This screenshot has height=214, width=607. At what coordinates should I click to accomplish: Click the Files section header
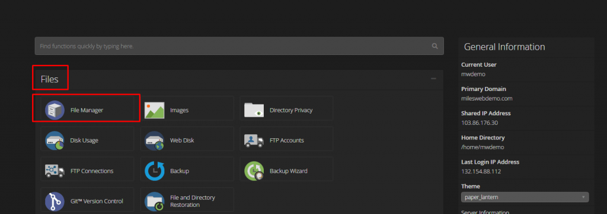[x=50, y=79]
